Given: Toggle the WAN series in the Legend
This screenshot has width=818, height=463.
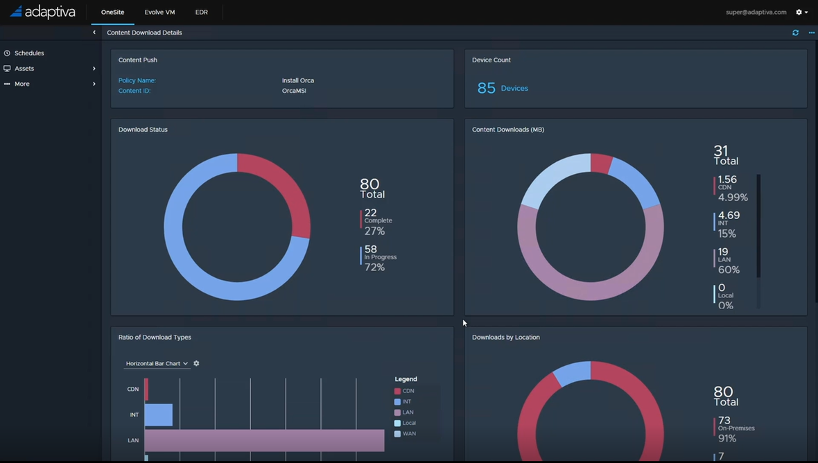Looking at the screenshot, I should 408,433.
